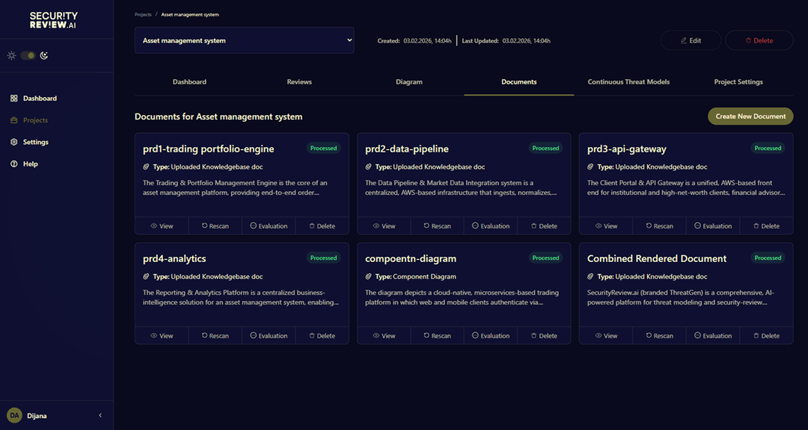The width and height of the screenshot is (808, 430).
Task: Click the paperclip icon on prd4-analytics card
Action: coord(147,277)
